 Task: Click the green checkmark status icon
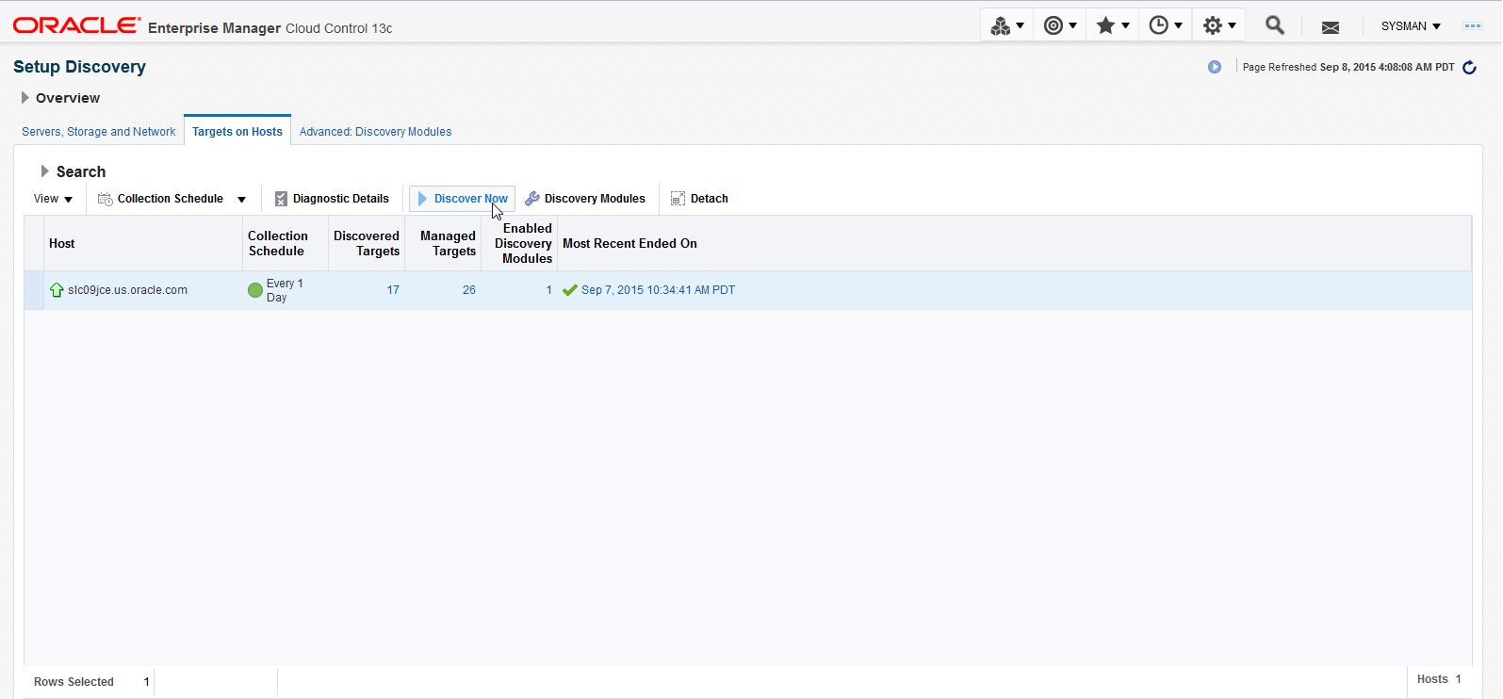coord(570,290)
